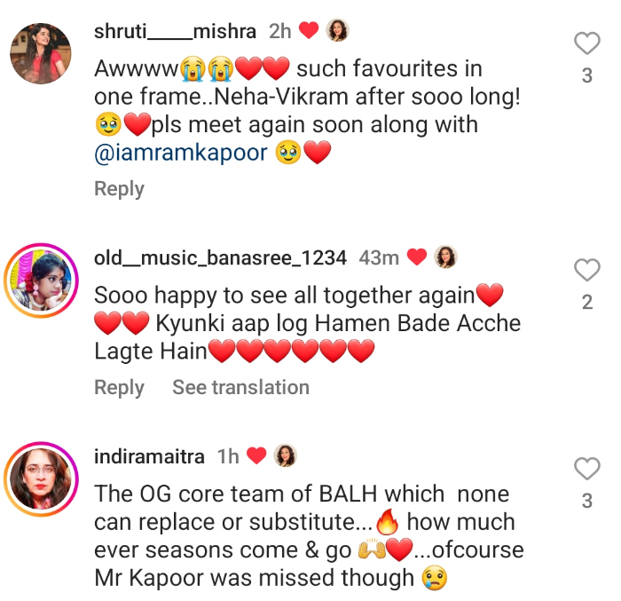
Task: View the 3 likes count on shruti's comment
Action: tap(587, 75)
